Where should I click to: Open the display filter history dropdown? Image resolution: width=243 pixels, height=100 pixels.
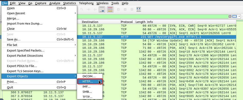click(x=239, y=16)
